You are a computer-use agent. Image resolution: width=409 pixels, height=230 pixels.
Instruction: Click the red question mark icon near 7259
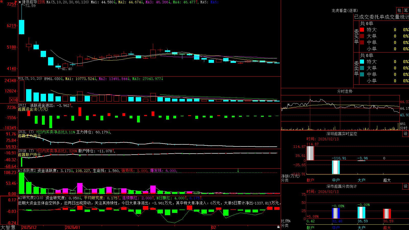click(16, 2)
